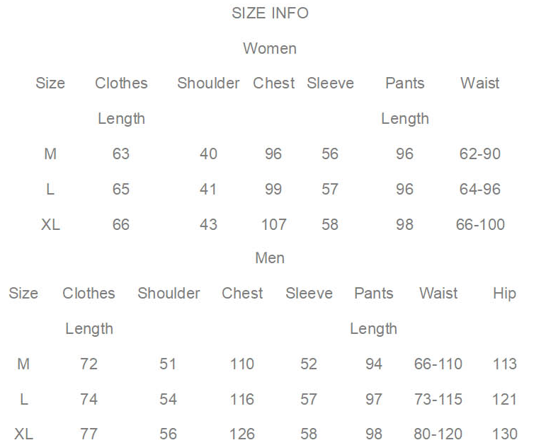Click the Men's L clothes length 74
546x445 pixels.
(89, 400)
